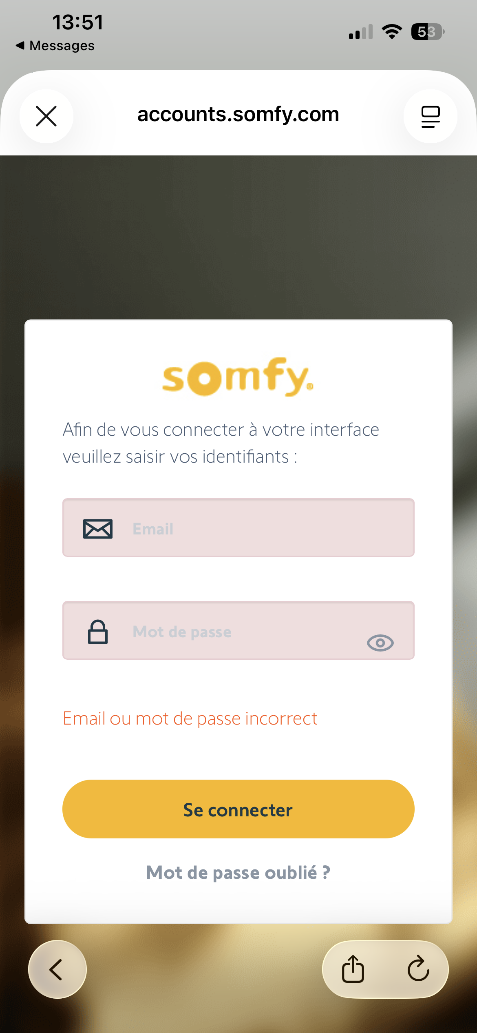This screenshot has height=1033, width=477.
Task: Show password using the eye icon
Action: pyautogui.click(x=380, y=643)
